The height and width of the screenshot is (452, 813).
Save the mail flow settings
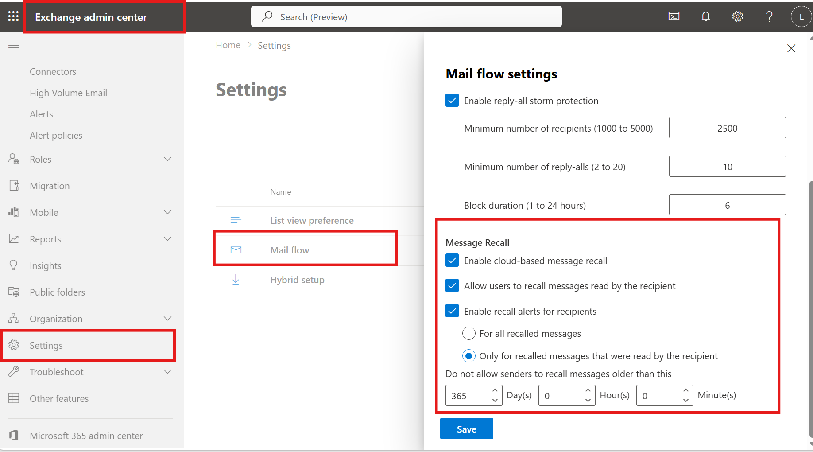pos(467,429)
